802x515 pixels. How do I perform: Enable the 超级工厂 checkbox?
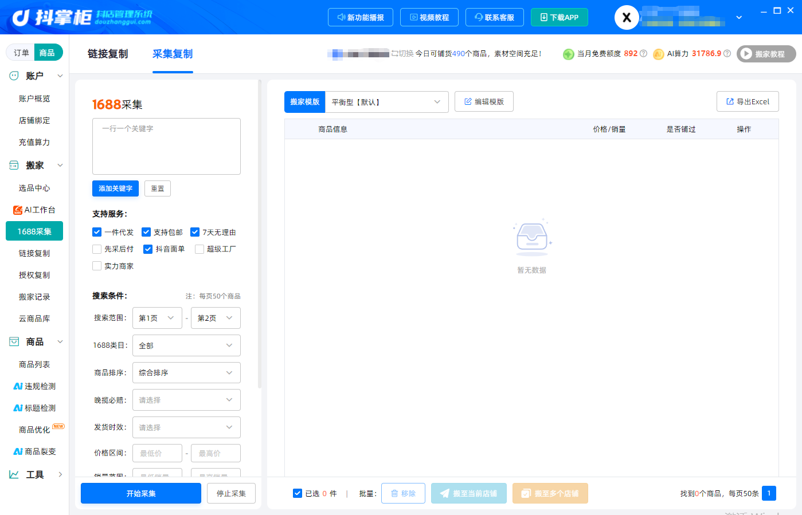point(199,249)
